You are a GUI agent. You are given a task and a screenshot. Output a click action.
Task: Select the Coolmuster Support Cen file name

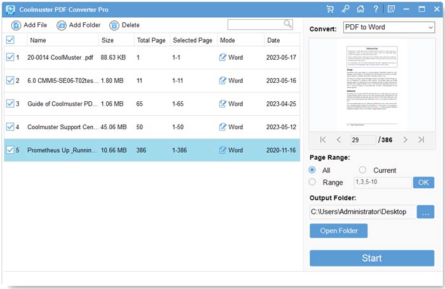(63, 127)
